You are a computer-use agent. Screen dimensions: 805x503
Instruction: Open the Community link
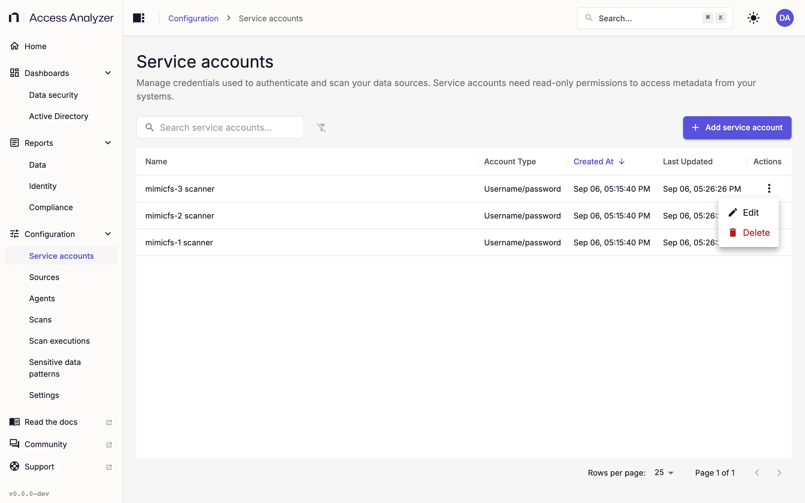tap(46, 444)
